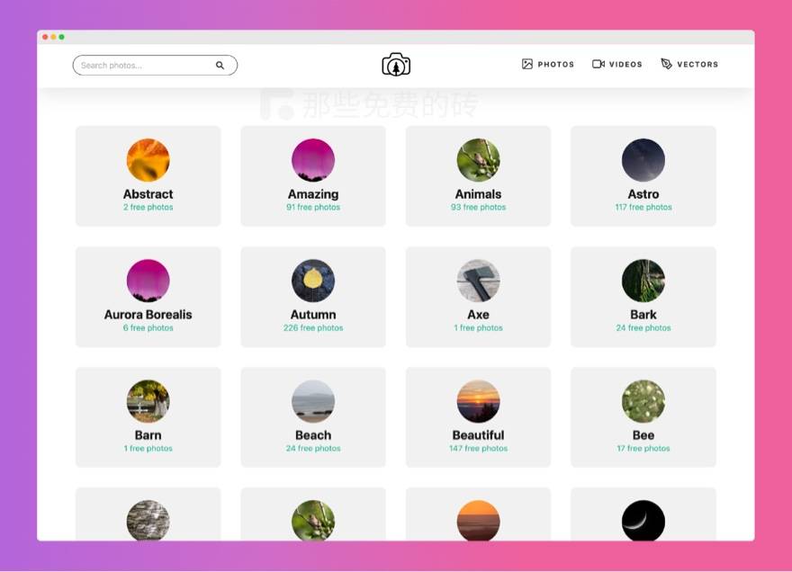Open the Aurora Borealis category
Viewport: 792px width, 572px height.
(x=148, y=315)
